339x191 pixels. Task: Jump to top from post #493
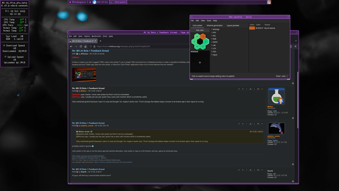point(293,164)
